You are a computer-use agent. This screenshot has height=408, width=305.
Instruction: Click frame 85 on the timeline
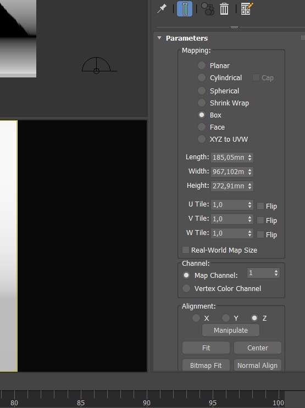(81, 403)
